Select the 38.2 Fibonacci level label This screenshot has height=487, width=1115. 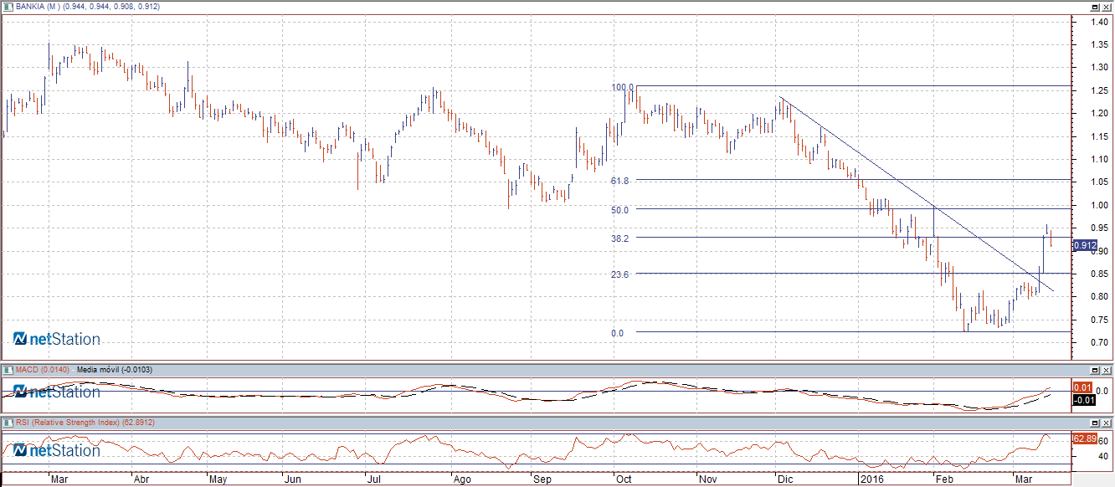620,238
